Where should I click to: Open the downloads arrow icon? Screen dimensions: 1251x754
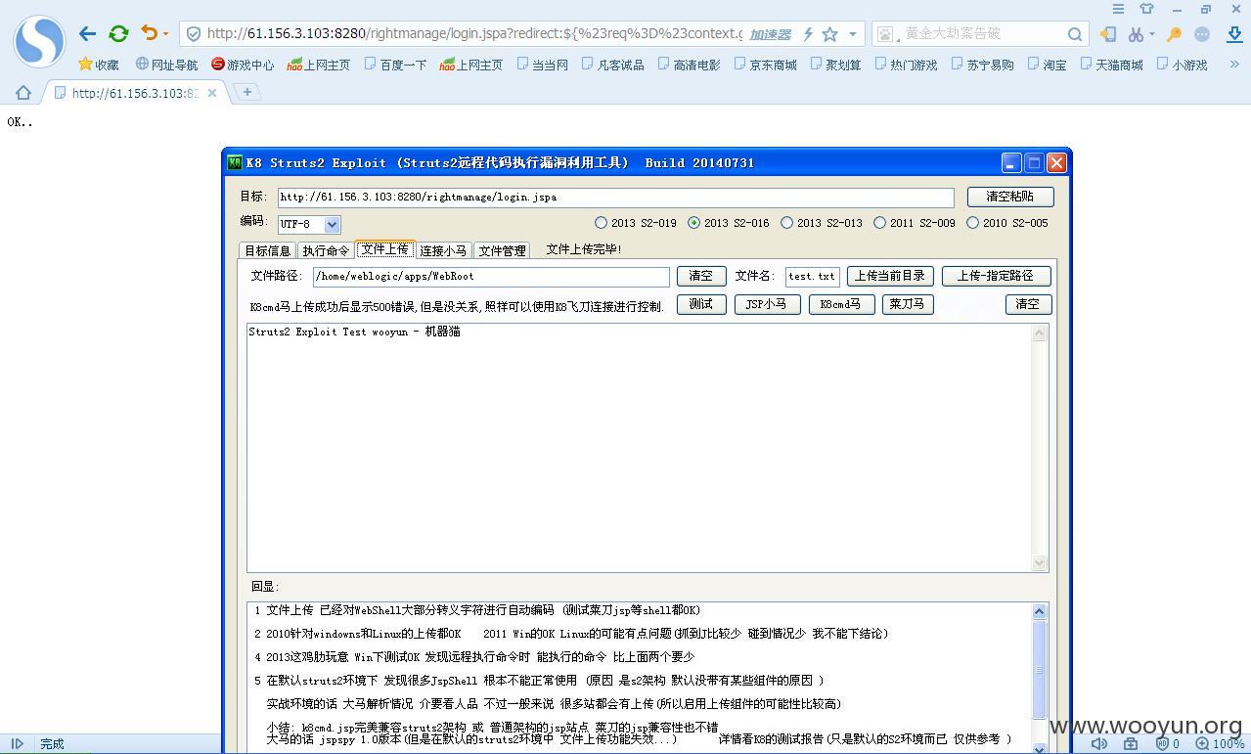1234,34
